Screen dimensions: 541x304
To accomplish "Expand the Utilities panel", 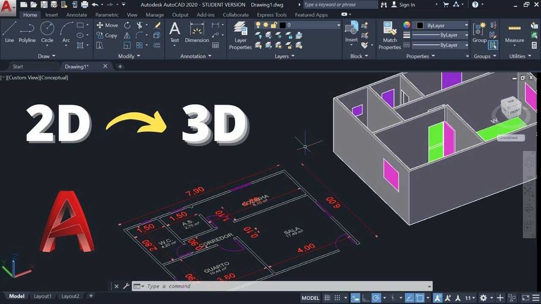I will tap(520, 56).
